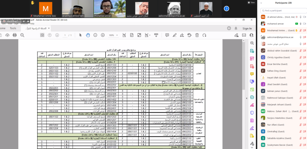Send file by email envelope icon
Viewport: 307px width, 149px height.
pyautogui.click(x=244, y=35)
